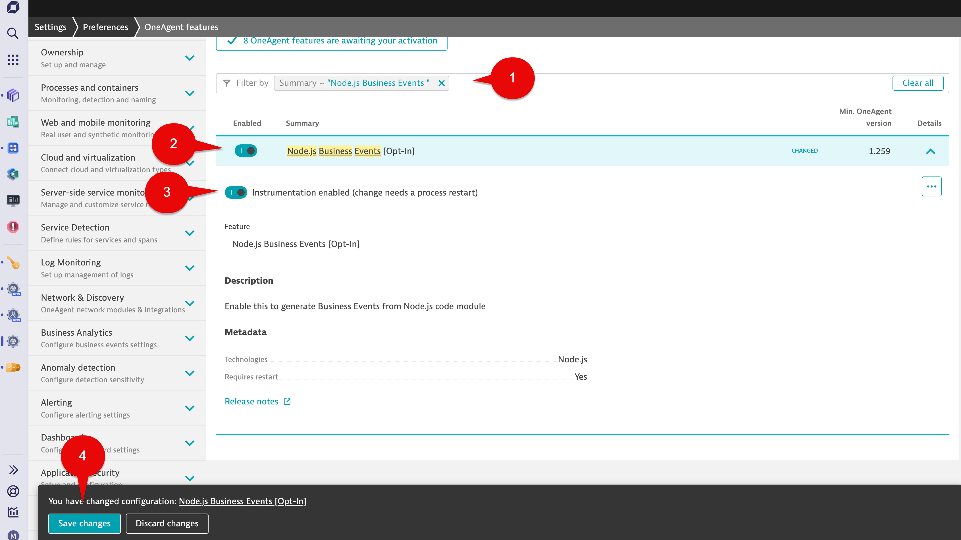Click the Details column header
The width and height of the screenshot is (961, 540).
(929, 123)
